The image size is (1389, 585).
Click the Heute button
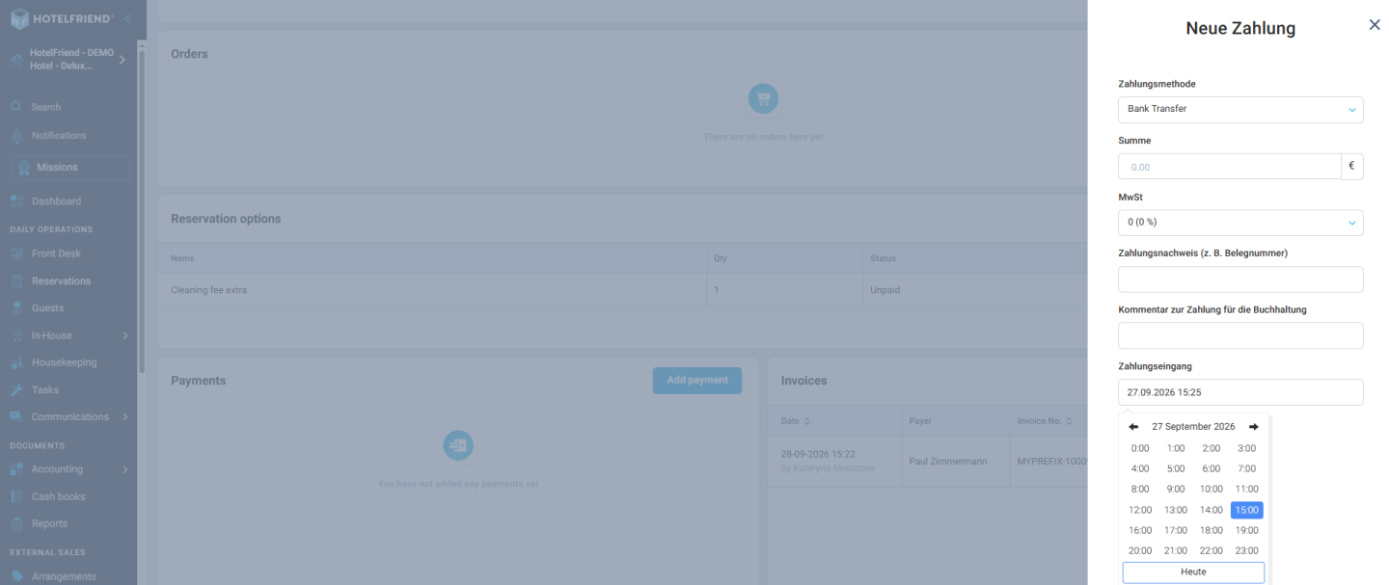point(1193,572)
